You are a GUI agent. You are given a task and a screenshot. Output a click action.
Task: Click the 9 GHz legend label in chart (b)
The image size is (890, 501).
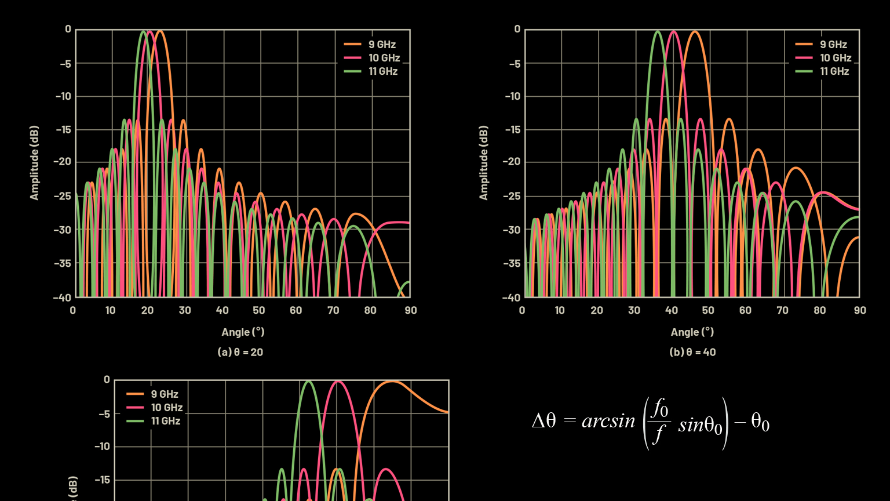click(833, 45)
